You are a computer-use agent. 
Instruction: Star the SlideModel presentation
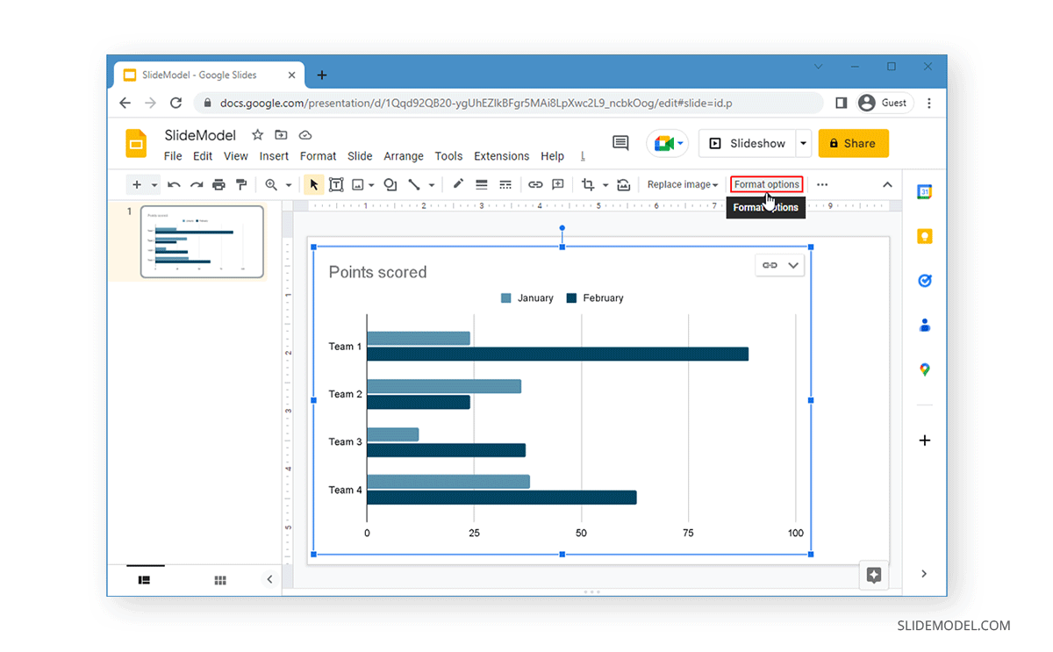tap(257, 135)
